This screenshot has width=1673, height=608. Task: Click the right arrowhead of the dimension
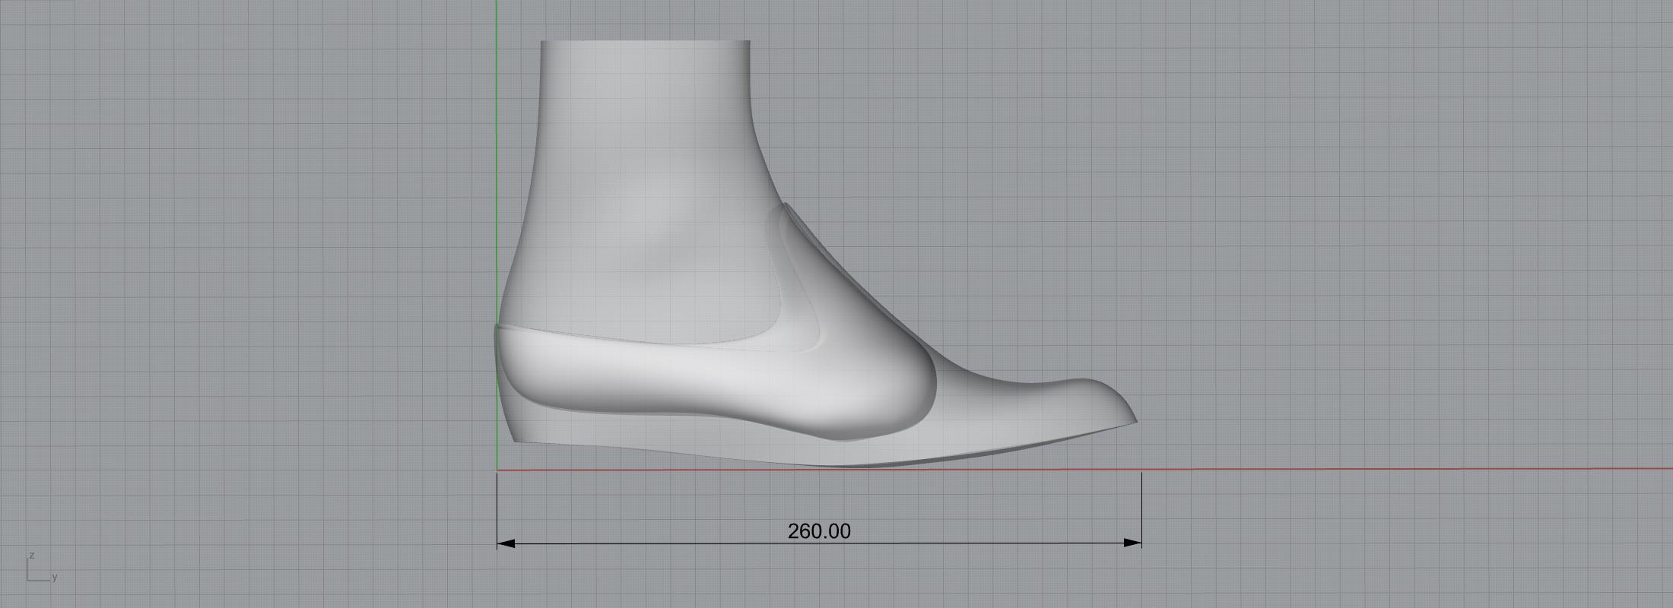[x=1133, y=543]
